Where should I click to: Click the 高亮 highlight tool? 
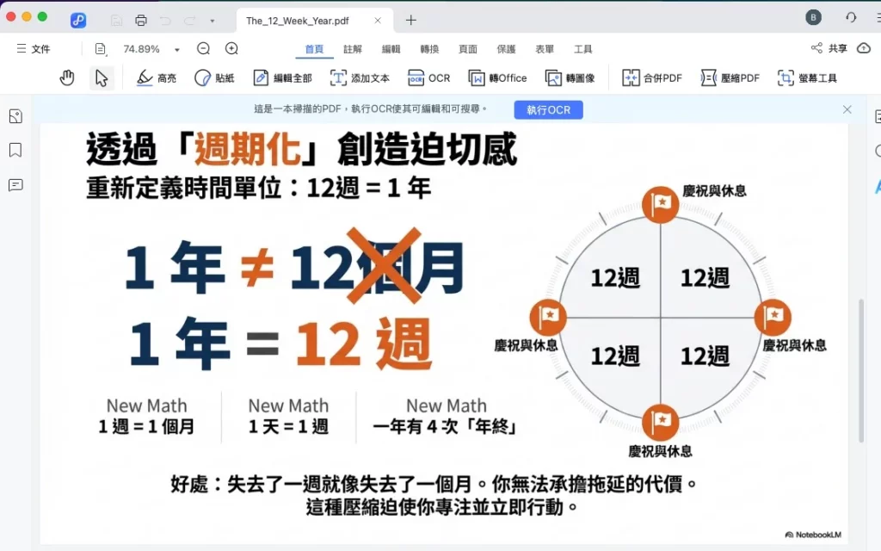click(157, 78)
